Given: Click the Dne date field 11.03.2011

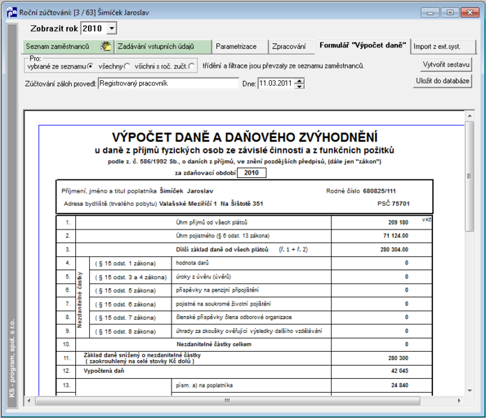Looking at the screenshot, I should pyautogui.click(x=276, y=84).
